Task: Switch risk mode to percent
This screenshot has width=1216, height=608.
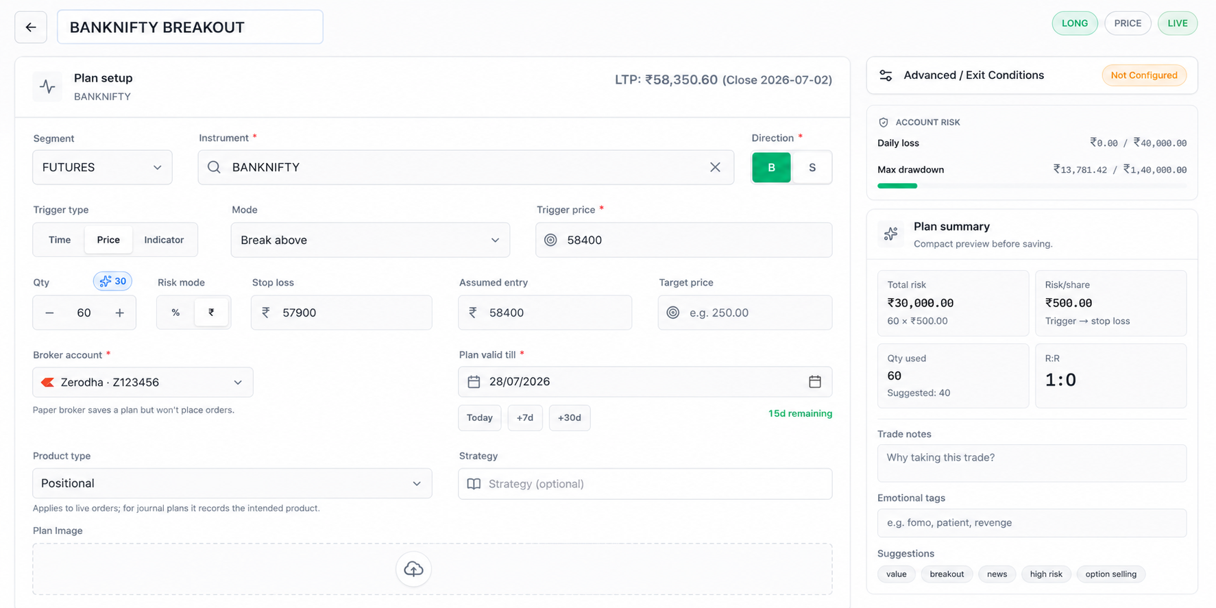Action: [x=175, y=313]
